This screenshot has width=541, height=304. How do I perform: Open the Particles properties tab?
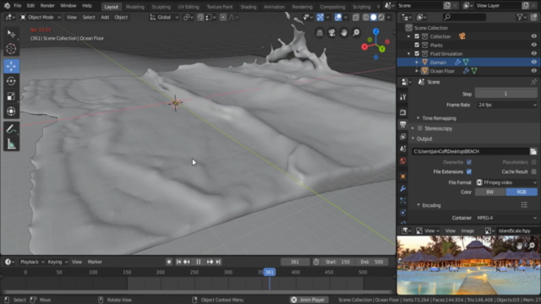(x=402, y=201)
